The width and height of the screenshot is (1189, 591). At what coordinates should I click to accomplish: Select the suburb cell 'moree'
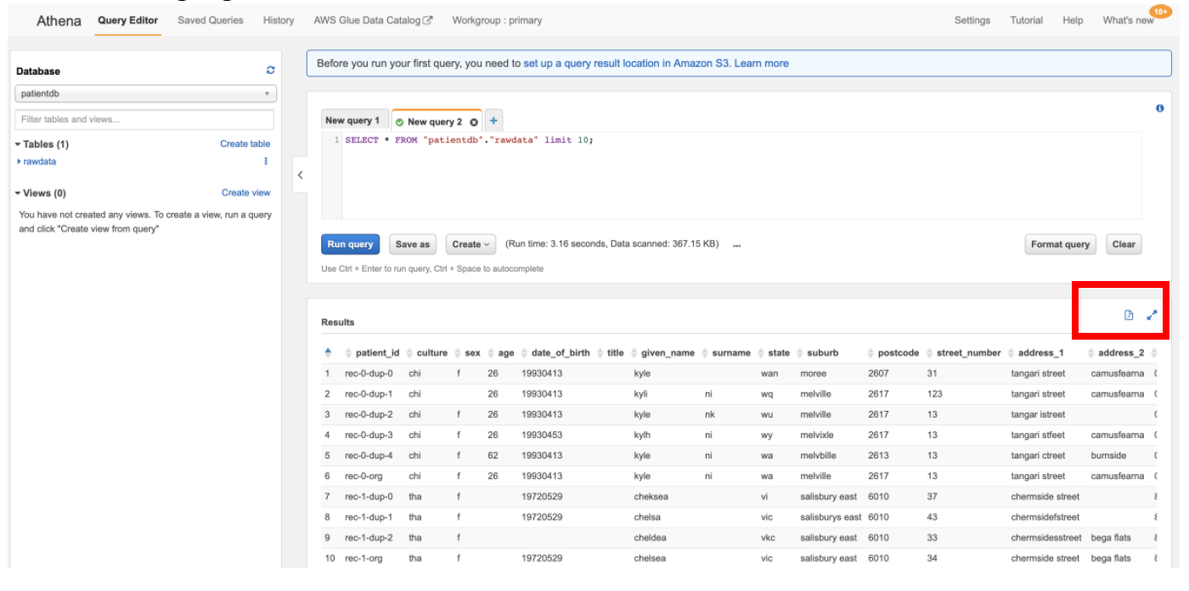tap(812, 374)
